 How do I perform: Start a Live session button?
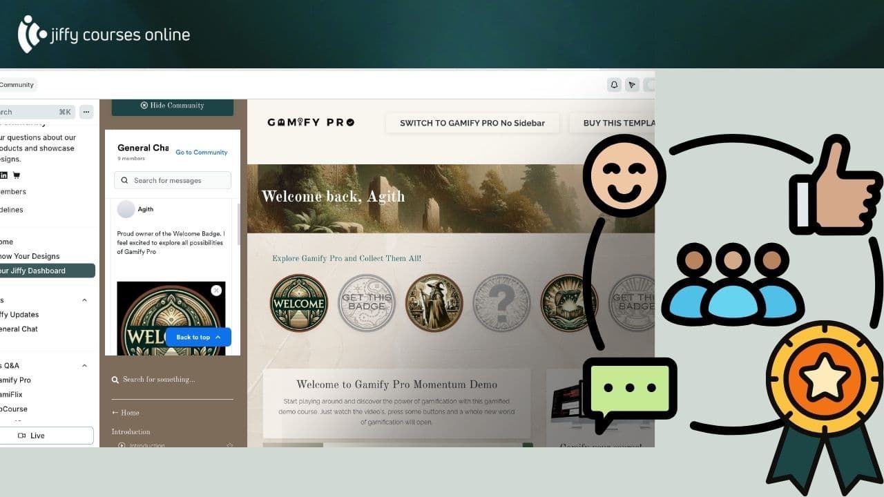[x=47, y=436]
